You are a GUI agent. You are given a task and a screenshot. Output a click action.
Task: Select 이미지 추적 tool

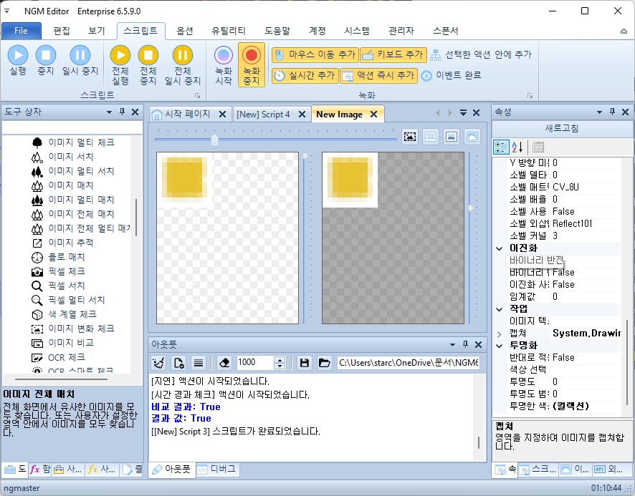pyautogui.click(x=62, y=243)
